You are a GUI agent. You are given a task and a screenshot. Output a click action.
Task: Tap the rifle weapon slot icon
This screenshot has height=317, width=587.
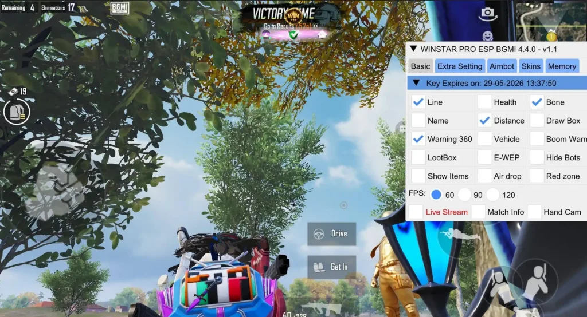click(x=321, y=310)
